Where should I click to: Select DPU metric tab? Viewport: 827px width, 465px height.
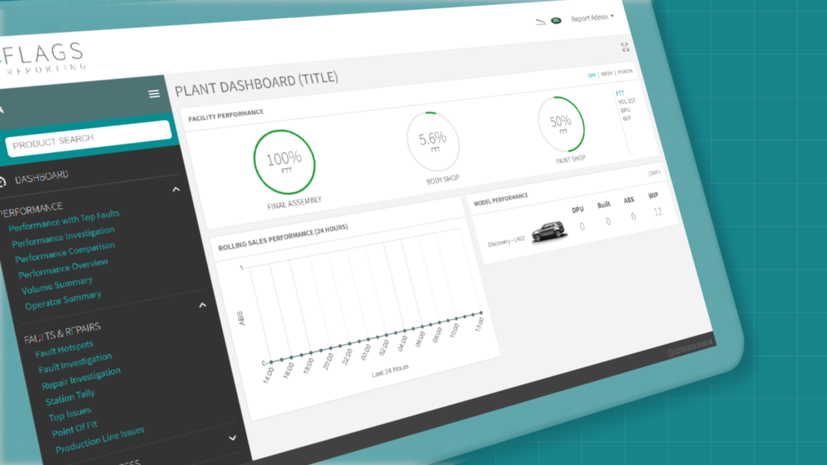pos(625,110)
